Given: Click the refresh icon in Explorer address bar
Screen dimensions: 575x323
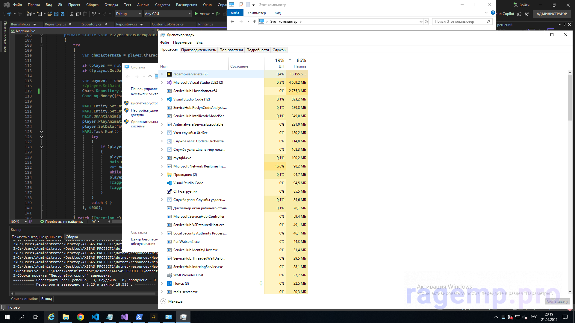Looking at the screenshot, I should point(426,22).
